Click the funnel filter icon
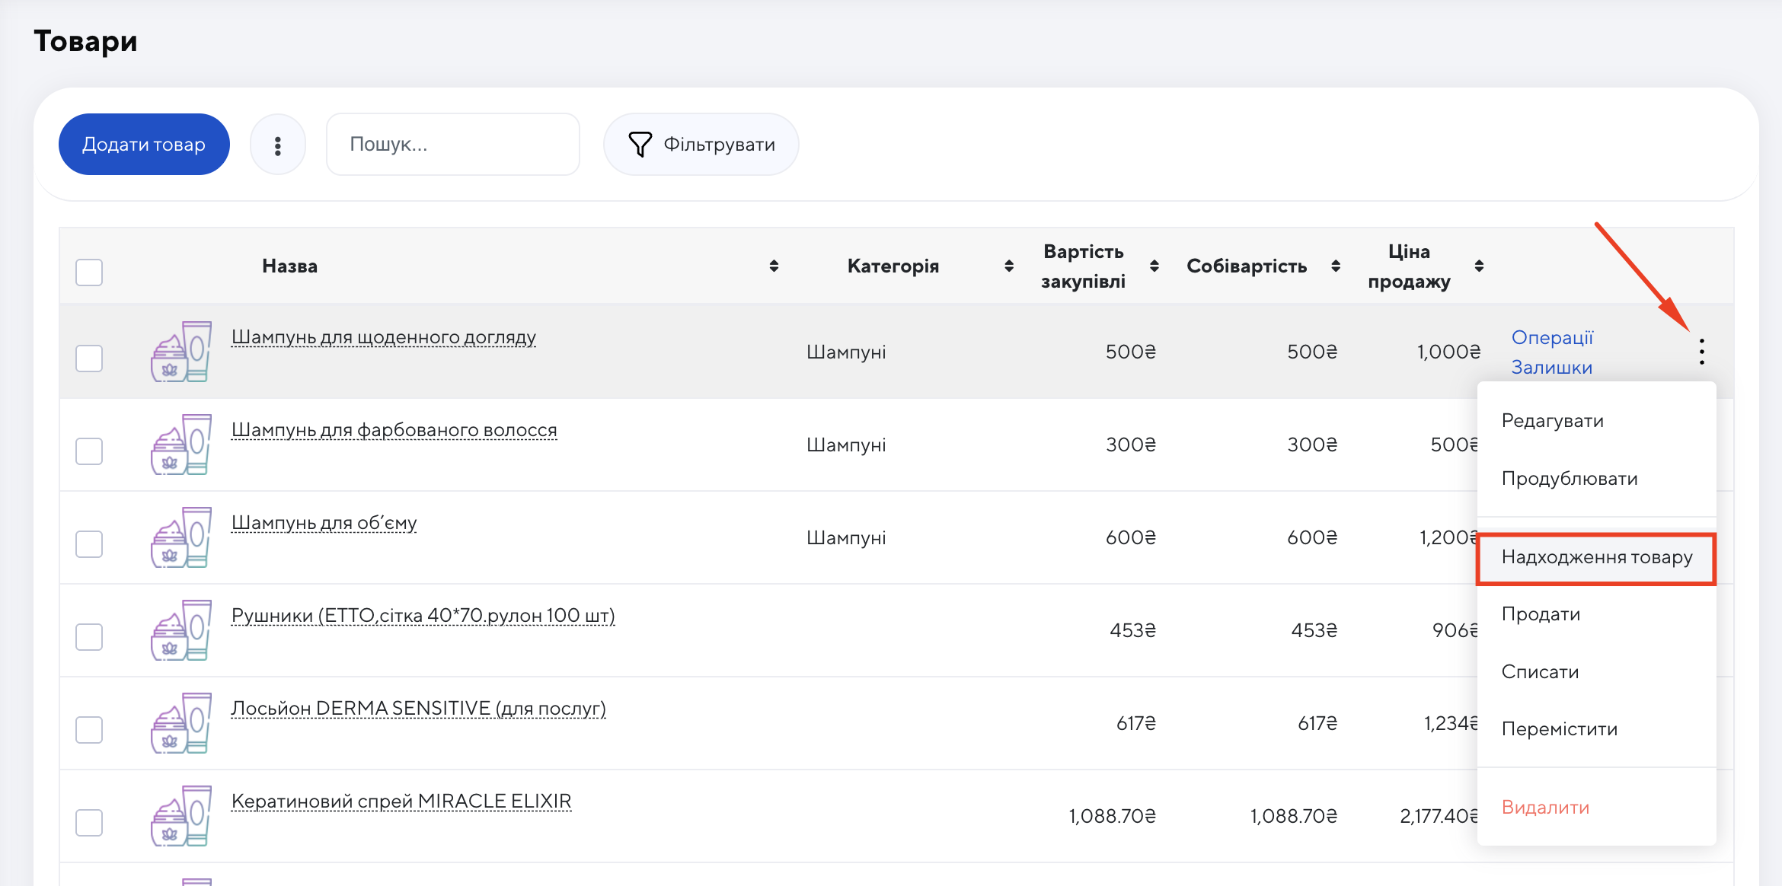The width and height of the screenshot is (1782, 886). click(640, 145)
